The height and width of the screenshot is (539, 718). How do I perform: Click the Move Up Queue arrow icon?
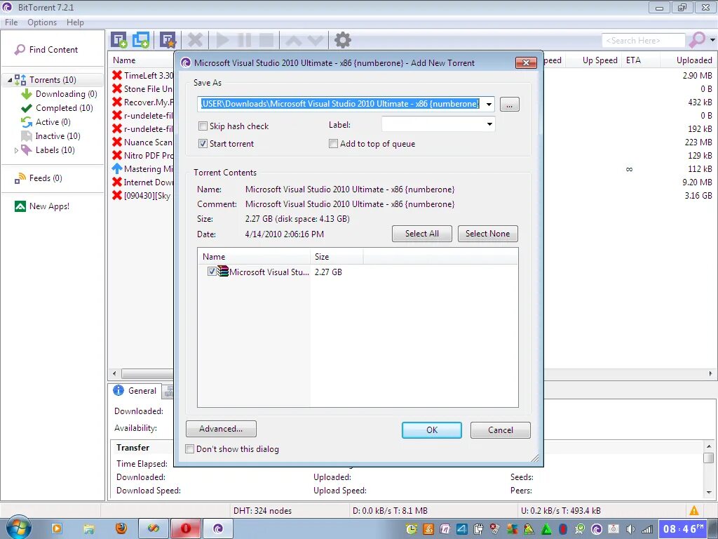coord(294,40)
